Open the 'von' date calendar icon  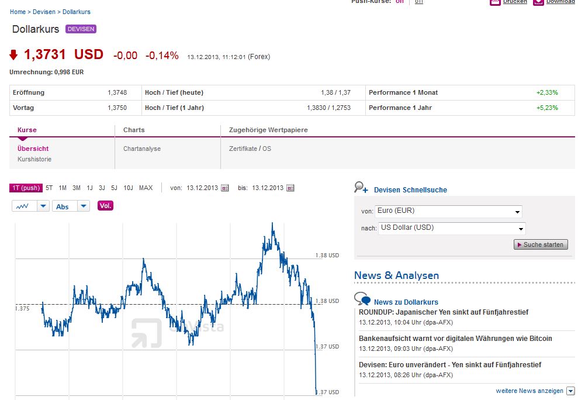click(225, 188)
